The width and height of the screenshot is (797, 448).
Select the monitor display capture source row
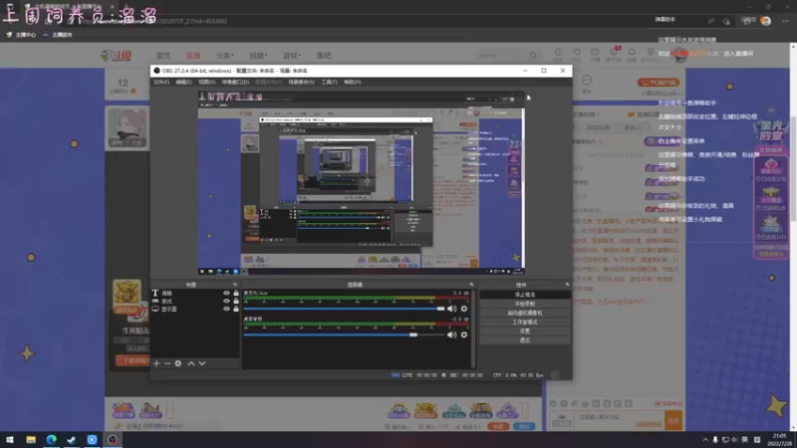click(195, 309)
